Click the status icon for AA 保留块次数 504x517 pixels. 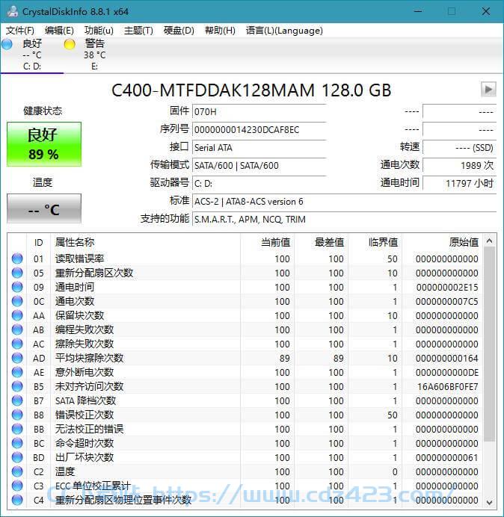click(17, 315)
